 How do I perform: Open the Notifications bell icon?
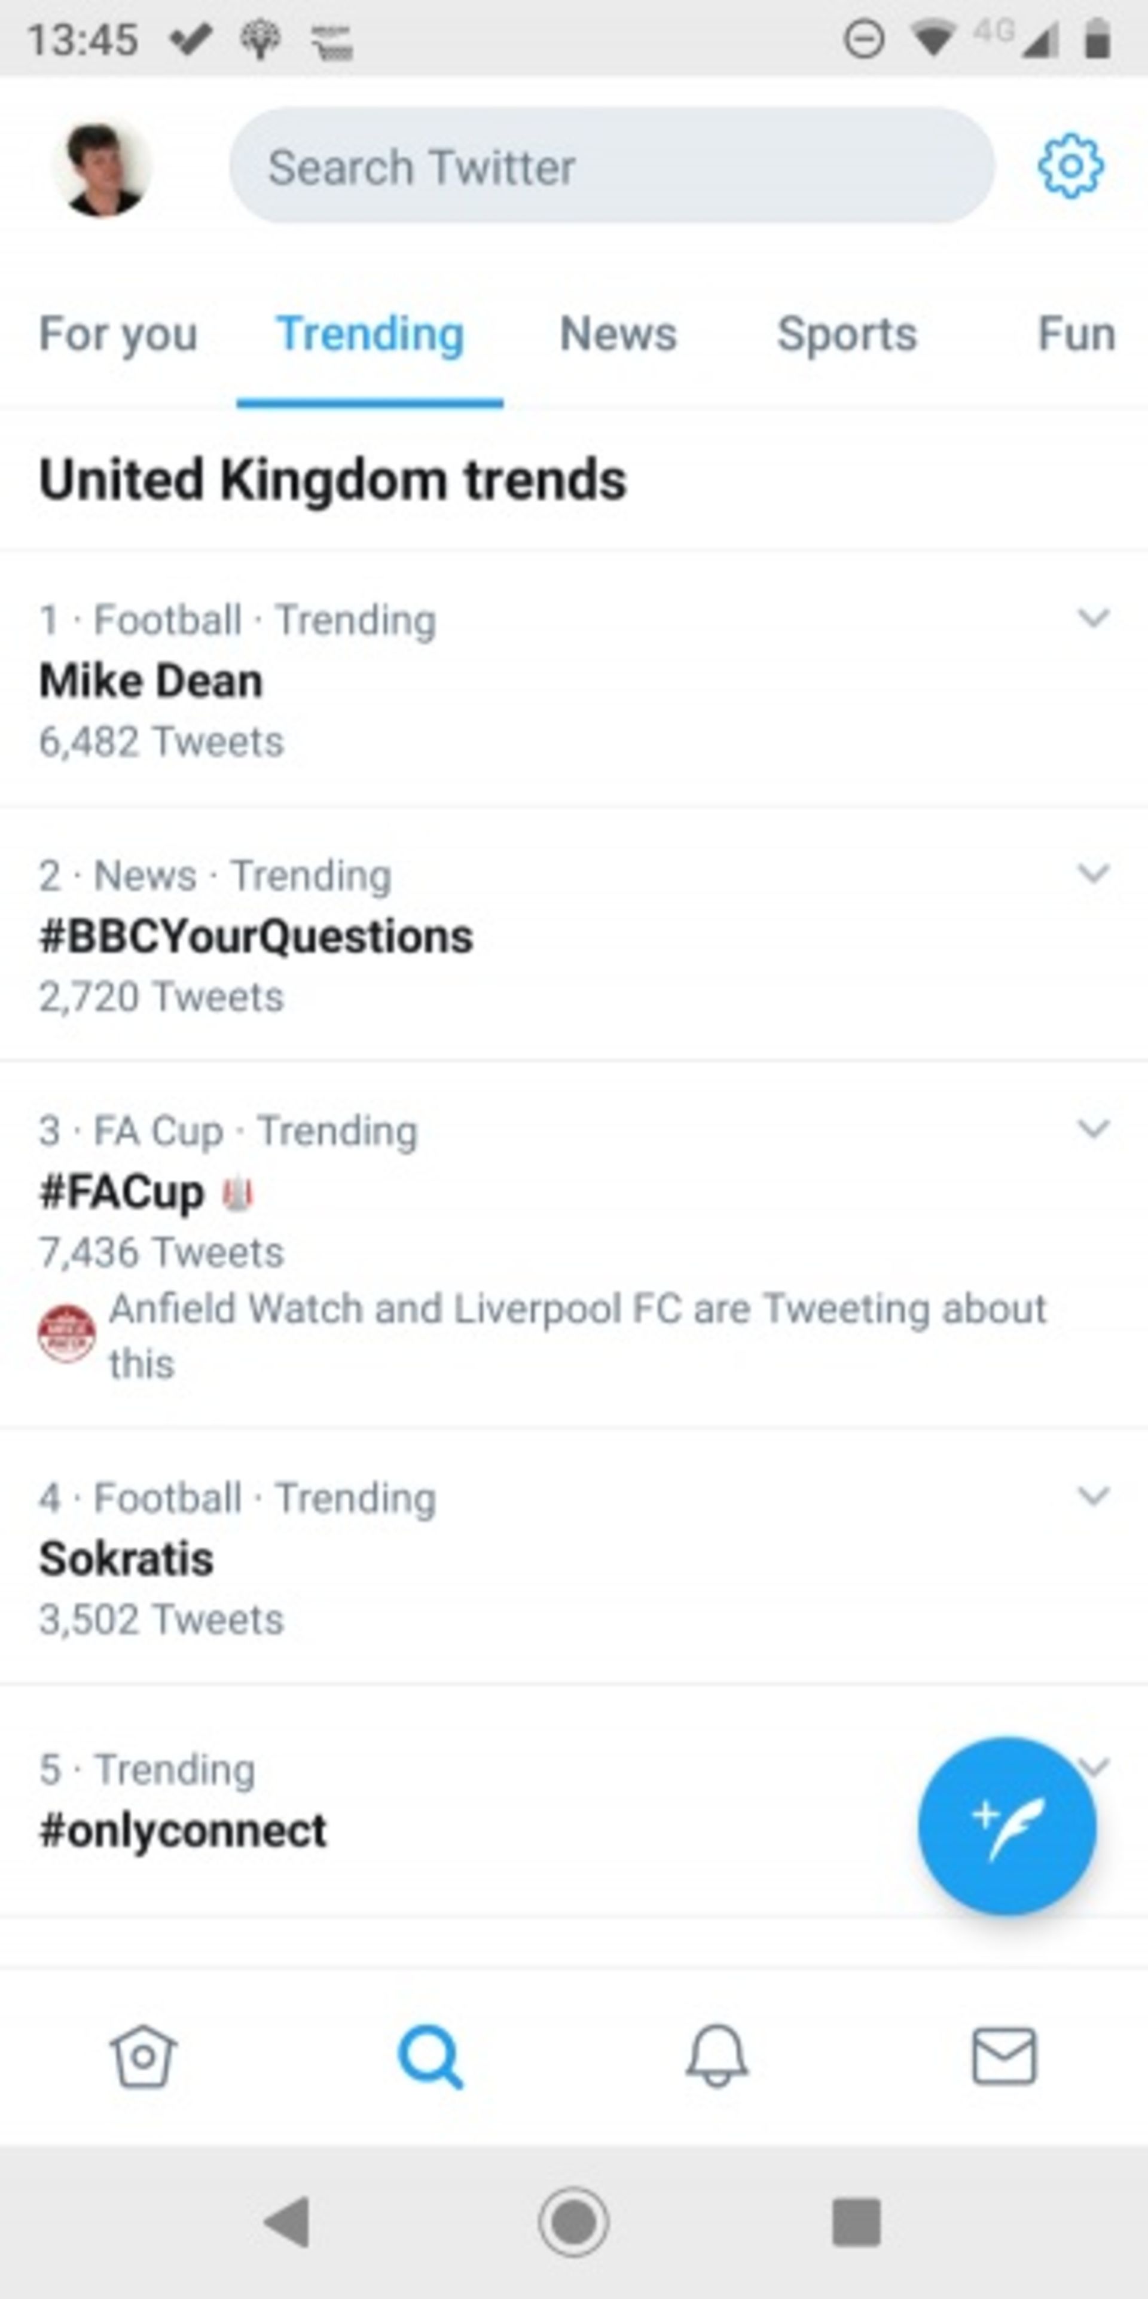tap(717, 2056)
